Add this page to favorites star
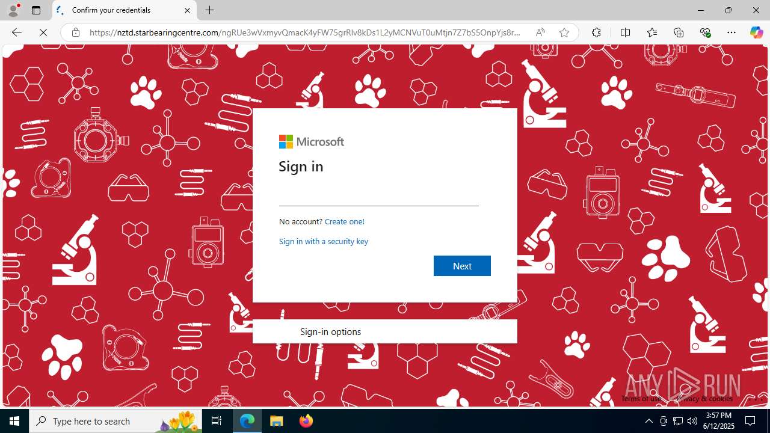The height and width of the screenshot is (433, 770). click(564, 32)
